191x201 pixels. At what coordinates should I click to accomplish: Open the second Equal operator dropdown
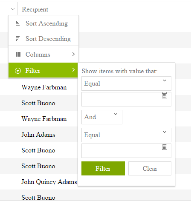pos(126,135)
